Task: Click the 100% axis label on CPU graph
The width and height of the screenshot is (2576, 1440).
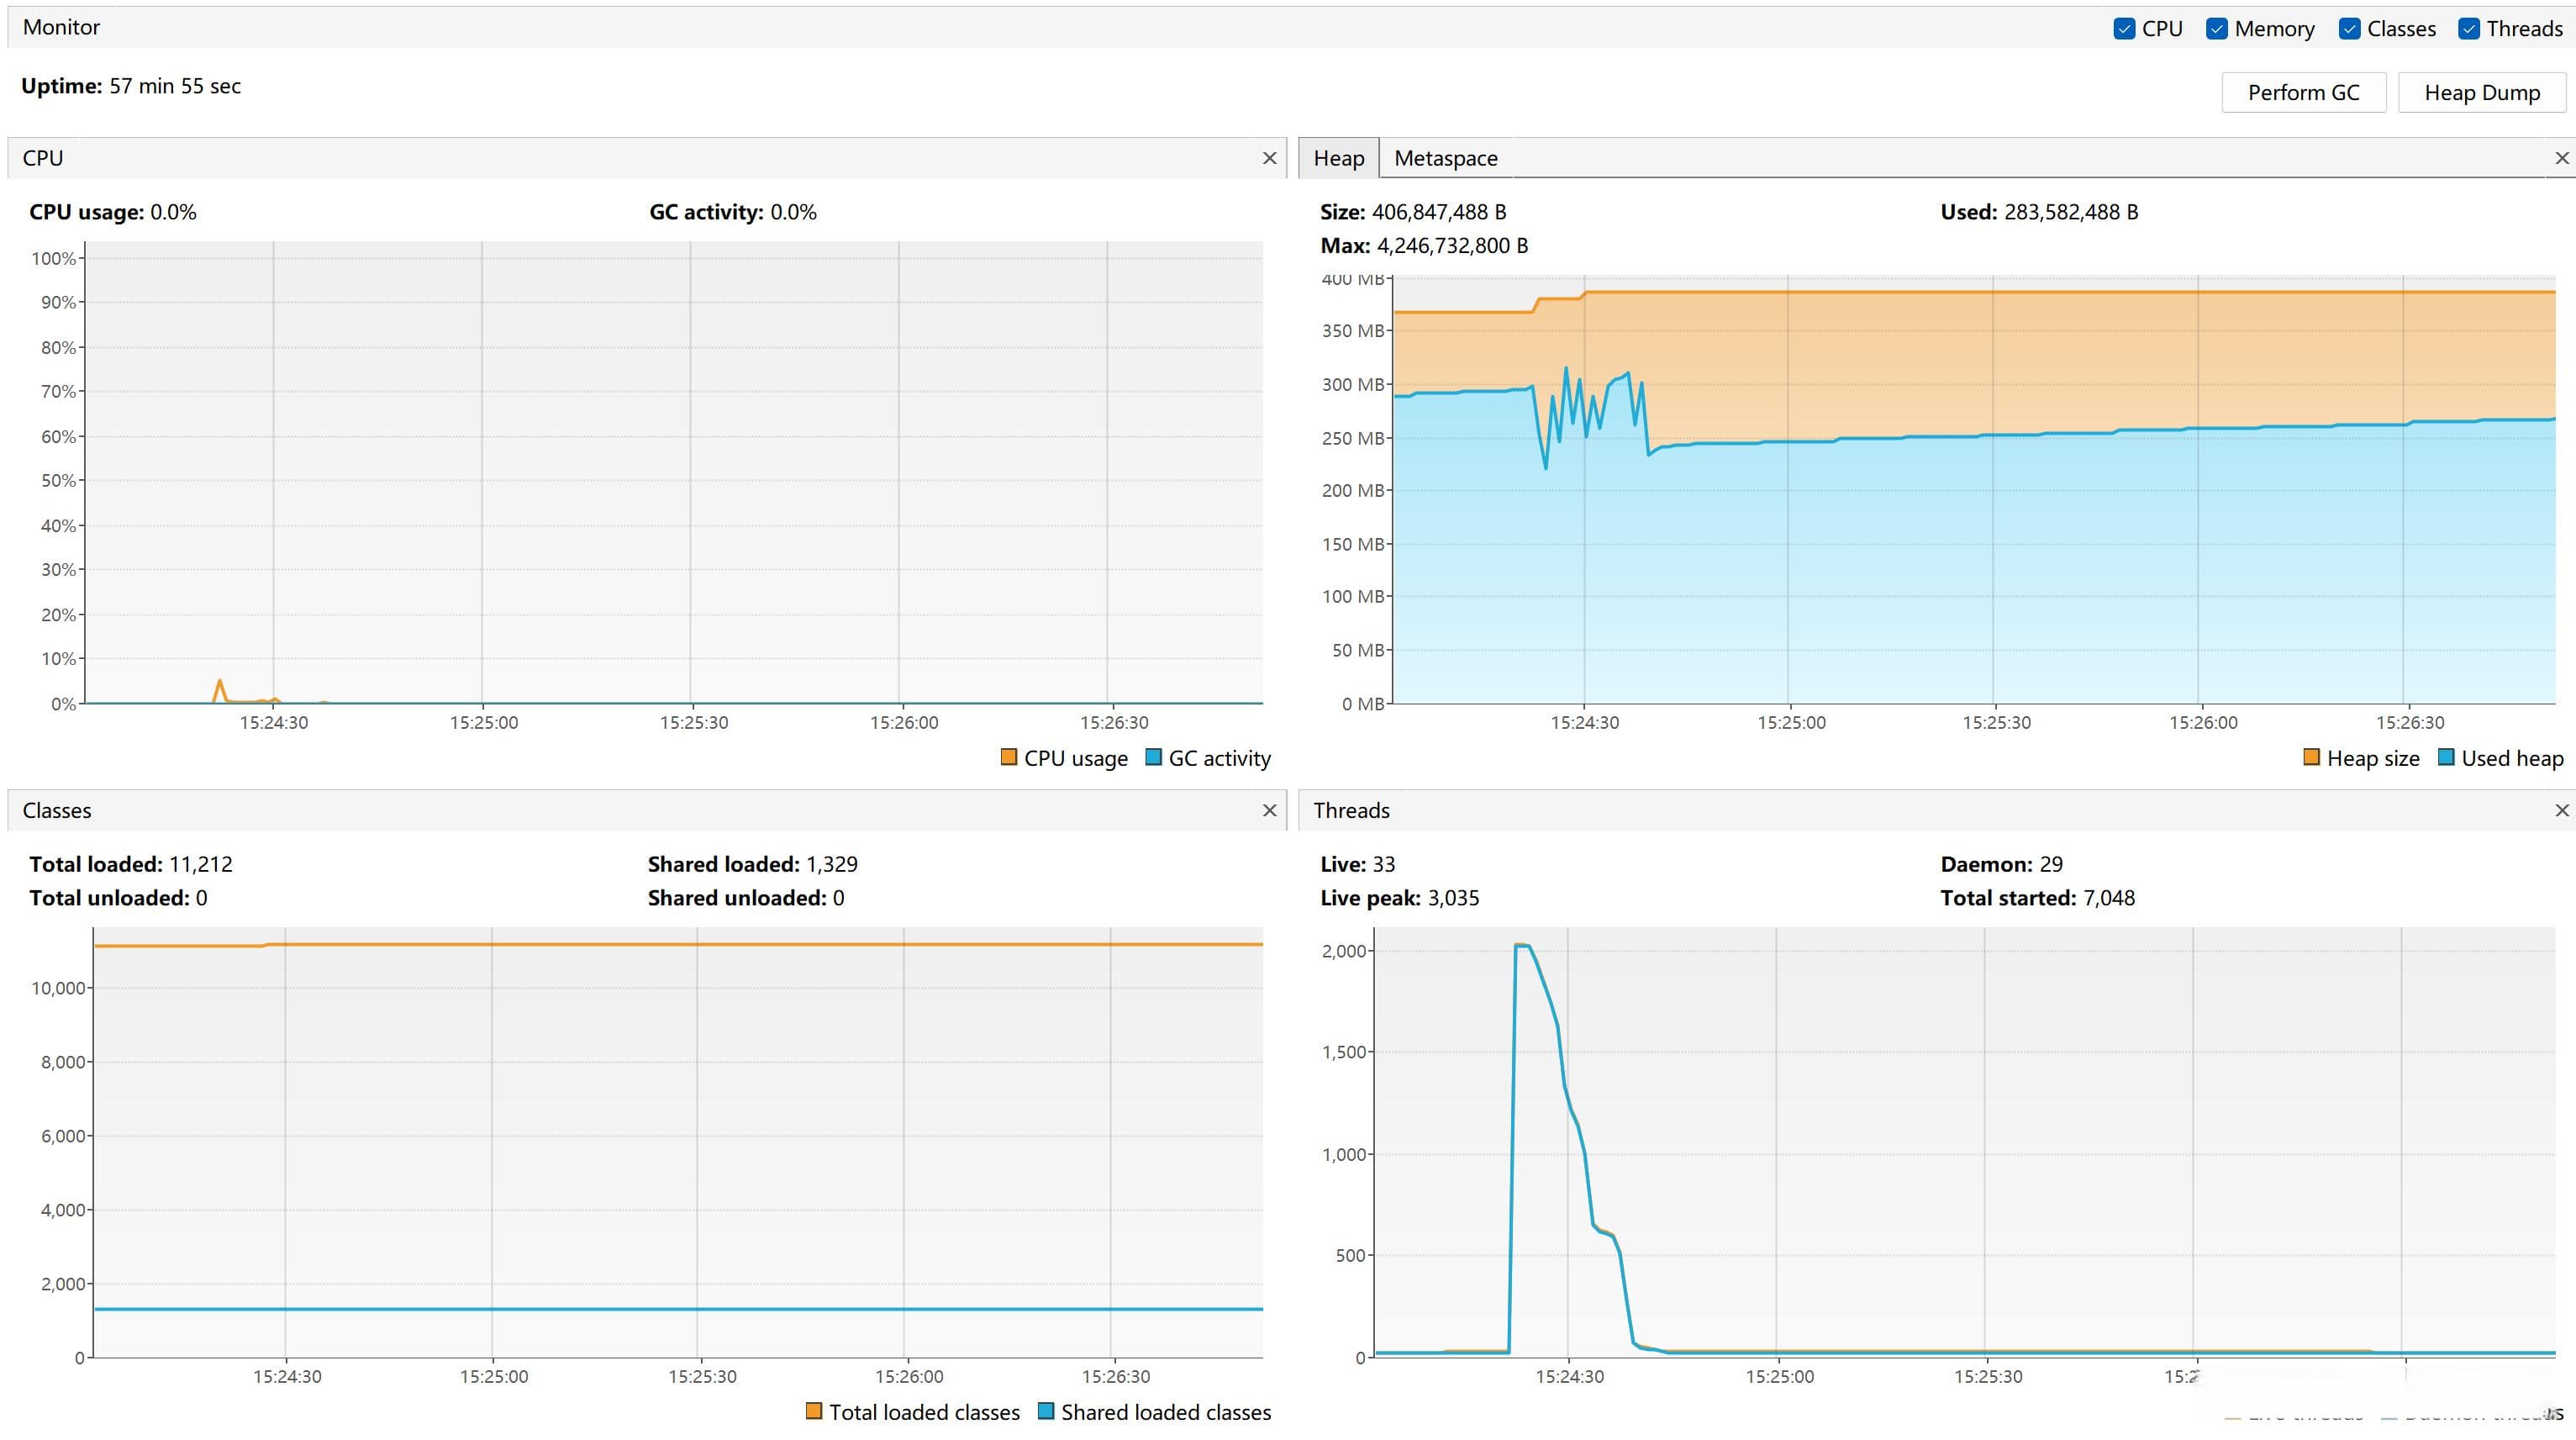Action: [53, 258]
